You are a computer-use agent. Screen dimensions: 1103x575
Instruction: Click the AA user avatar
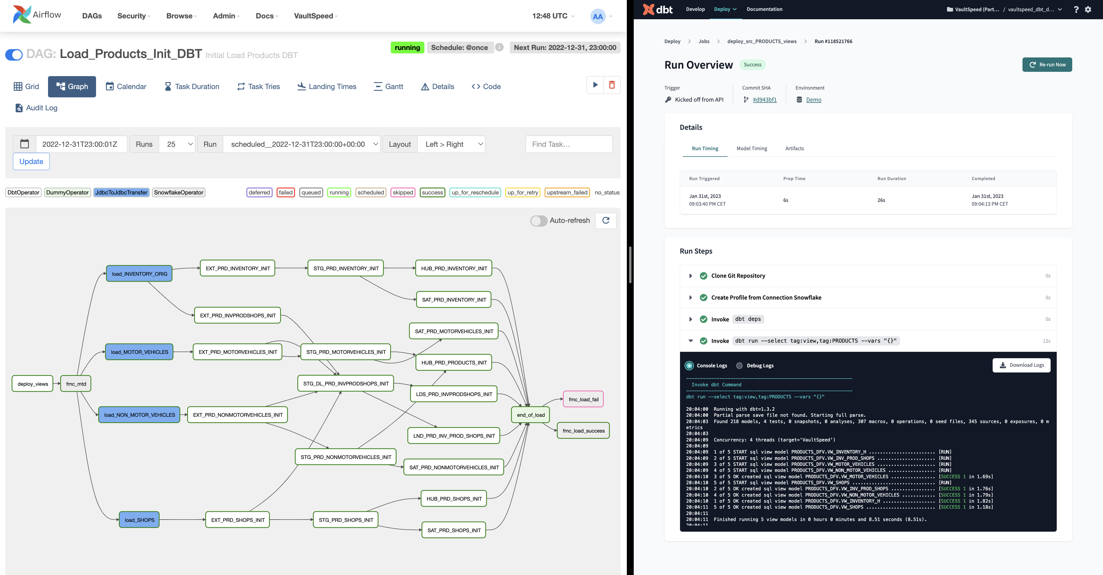[x=598, y=16]
